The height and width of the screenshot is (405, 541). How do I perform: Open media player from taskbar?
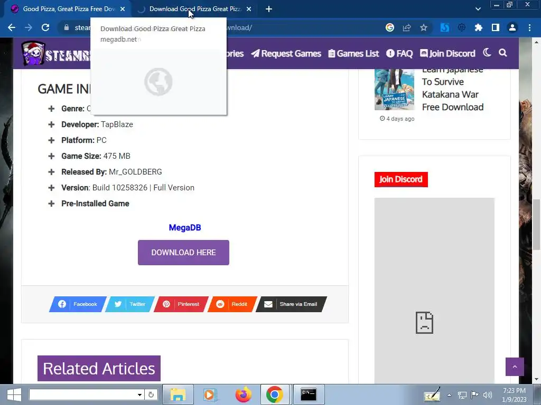pyautogui.click(x=209, y=394)
